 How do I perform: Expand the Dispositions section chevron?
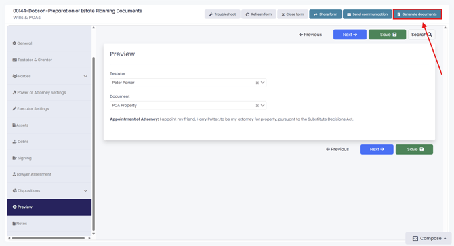tap(85, 190)
